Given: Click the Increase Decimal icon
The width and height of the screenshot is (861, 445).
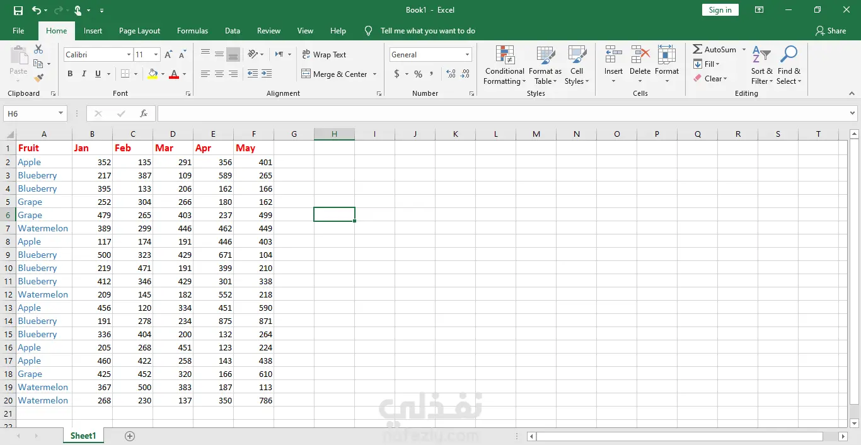Looking at the screenshot, I should coord(451,74).
